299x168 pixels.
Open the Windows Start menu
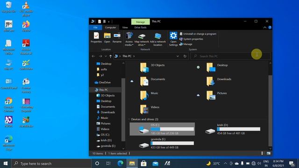[x=6, y=163]
